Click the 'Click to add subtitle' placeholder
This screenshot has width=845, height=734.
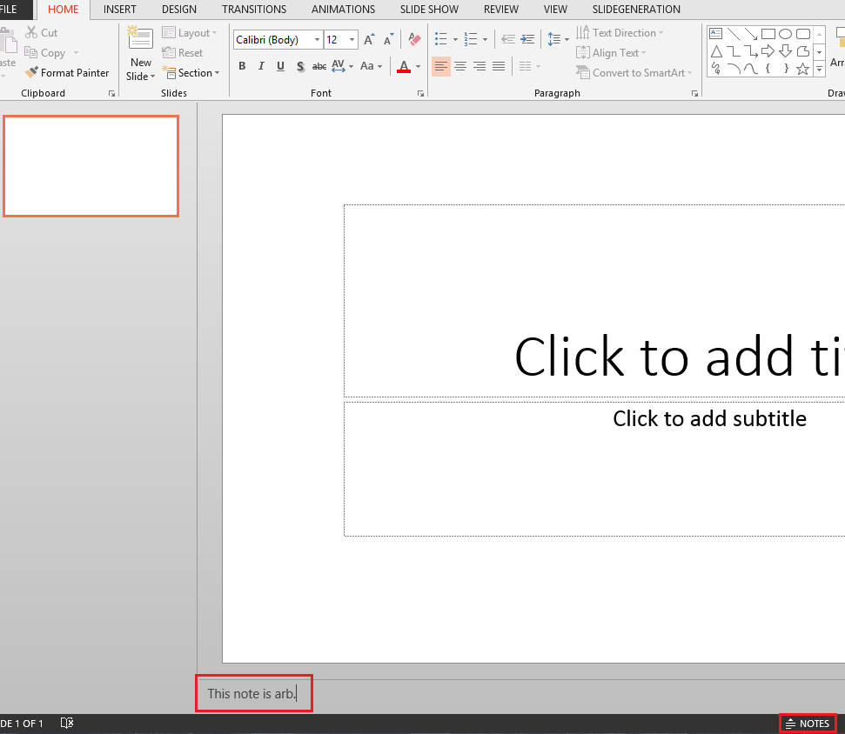[x=709, y=418]
